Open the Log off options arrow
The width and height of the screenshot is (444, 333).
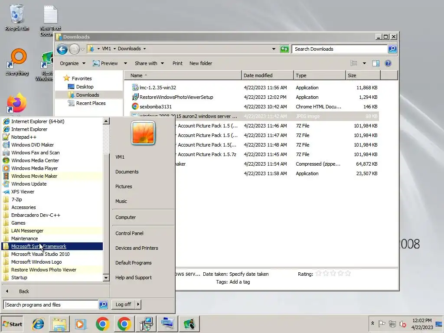coord(138,304)
